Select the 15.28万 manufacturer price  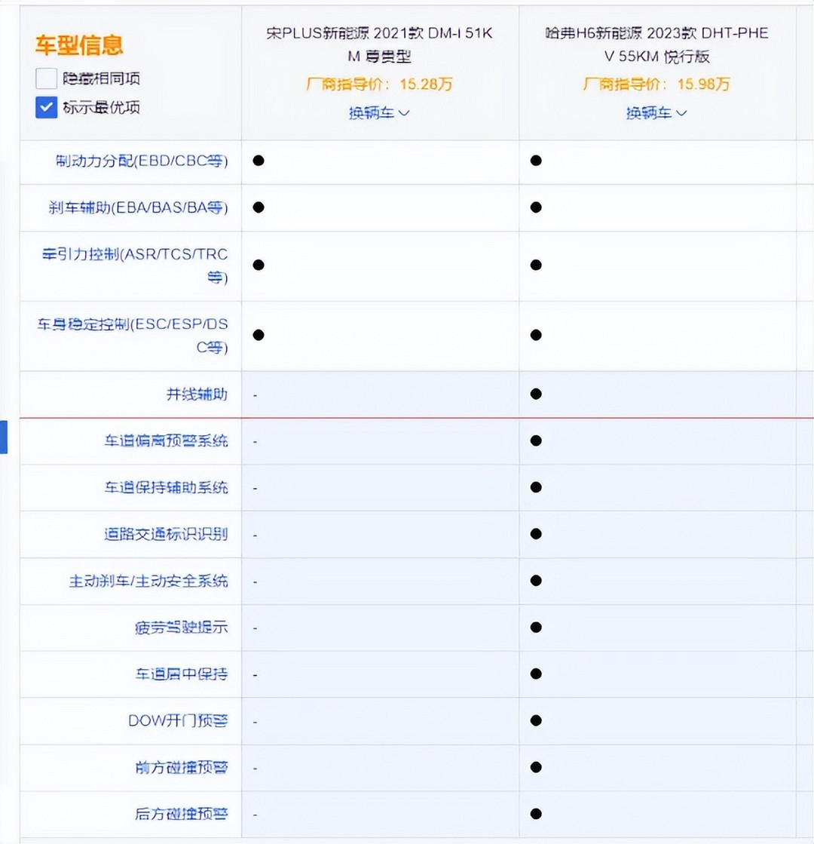click(426, 84)
